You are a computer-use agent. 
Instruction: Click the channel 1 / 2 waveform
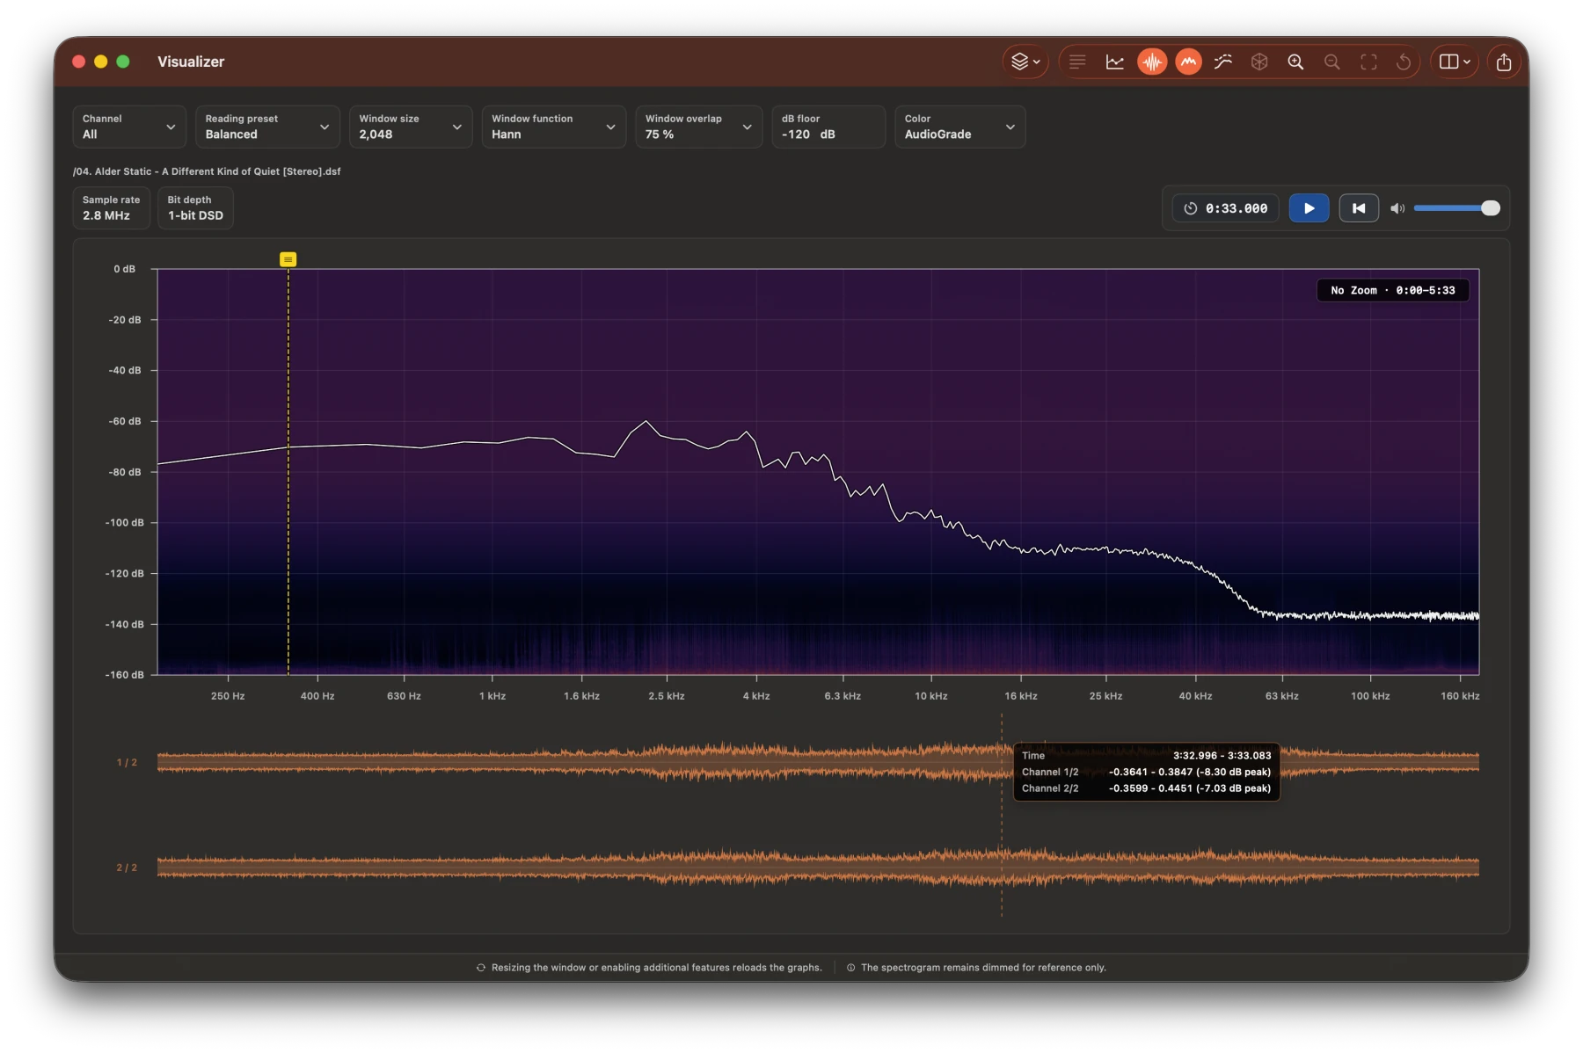818,762
